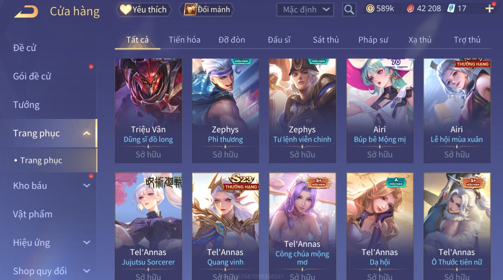
Task: Collapse the Trang phục sidebar section
Action: pyautogui.click(x=86, y=133)
